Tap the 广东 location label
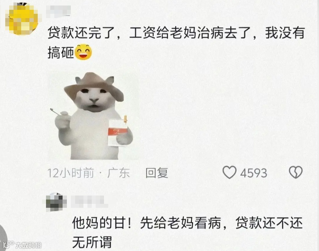Viewport: 319px width, 251px height. (x=119, y=173)
